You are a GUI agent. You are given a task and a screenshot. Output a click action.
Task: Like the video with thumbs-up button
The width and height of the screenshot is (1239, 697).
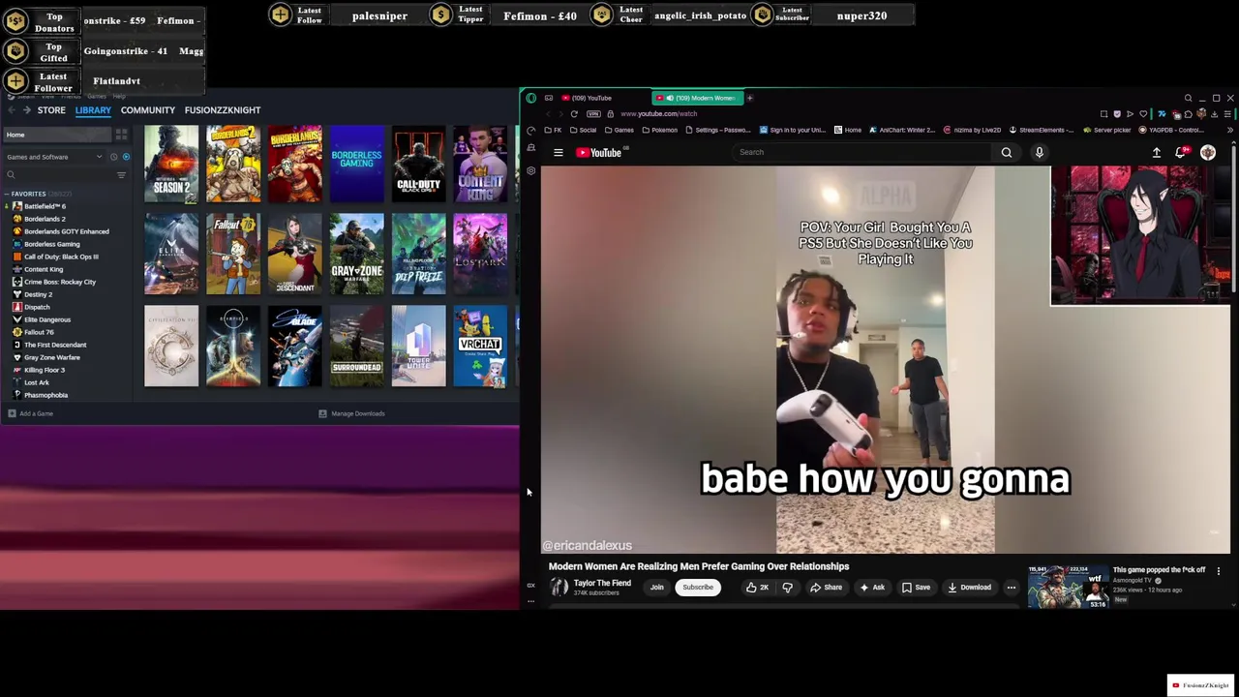(x=757, y=588)
